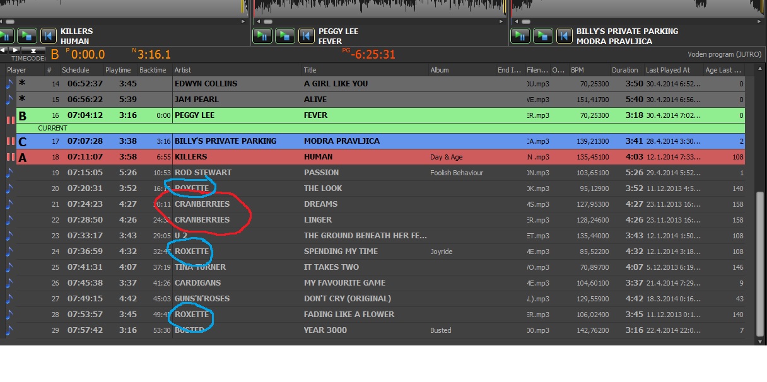The height and width of the screenshot is (382, 767).
Task: Click scroll thumb under BILLY'S PRIVATE PARKING waveform
Action: click(x=525, y=21)
